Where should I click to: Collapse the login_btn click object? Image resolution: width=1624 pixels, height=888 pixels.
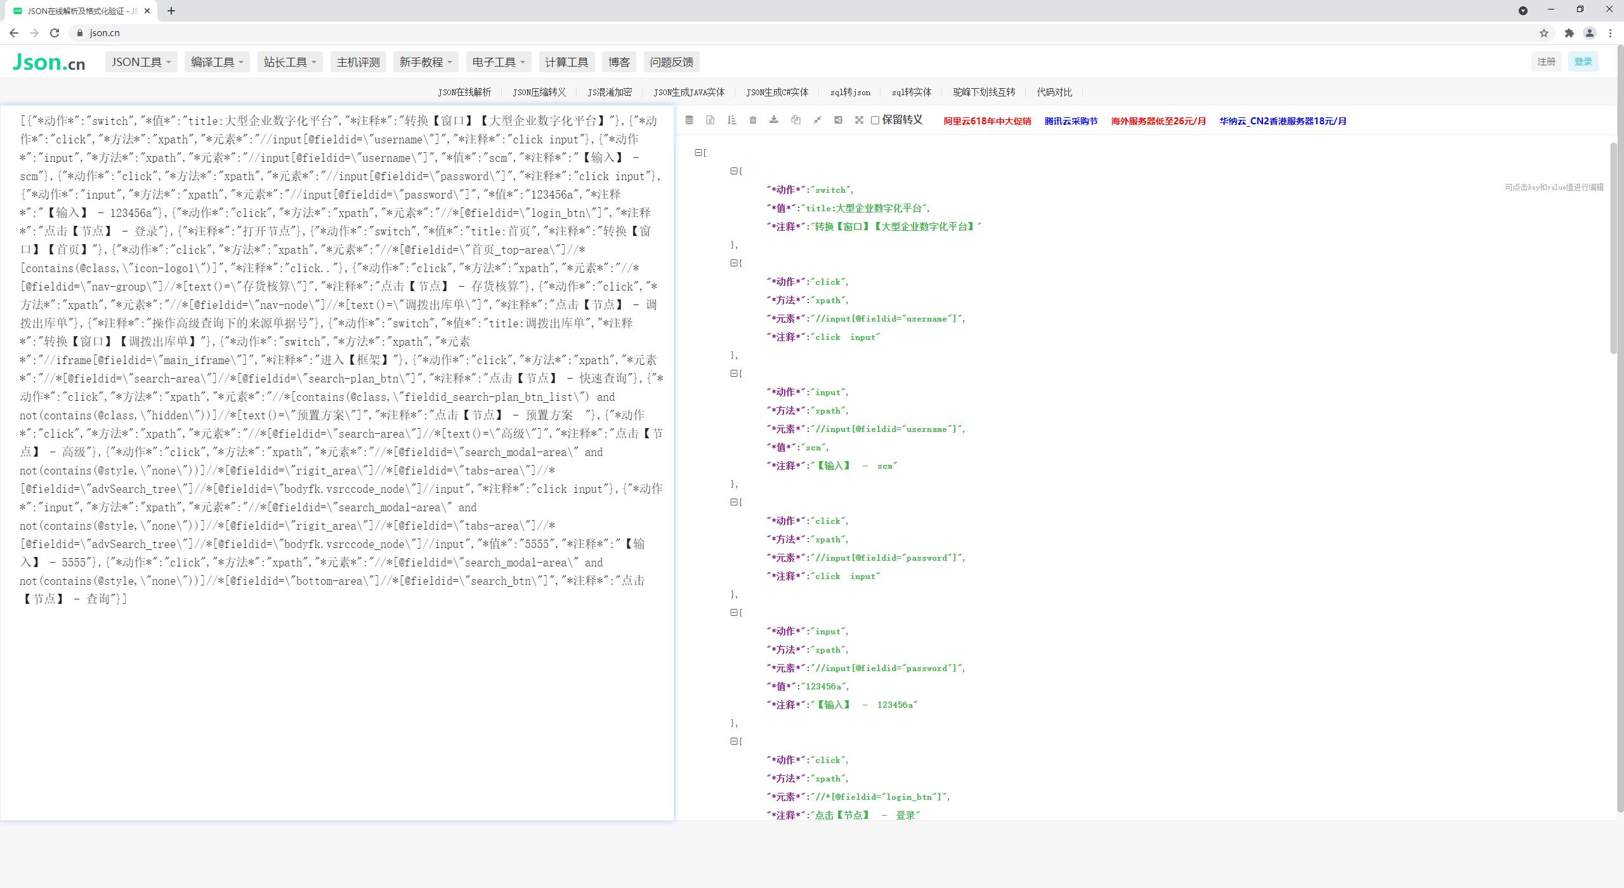click(x=733, y=741)
